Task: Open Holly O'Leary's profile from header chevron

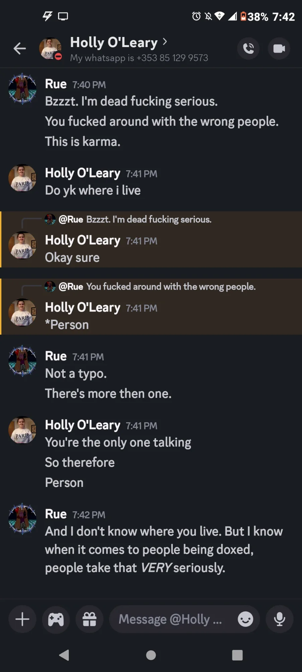Action: coord(165,42)
